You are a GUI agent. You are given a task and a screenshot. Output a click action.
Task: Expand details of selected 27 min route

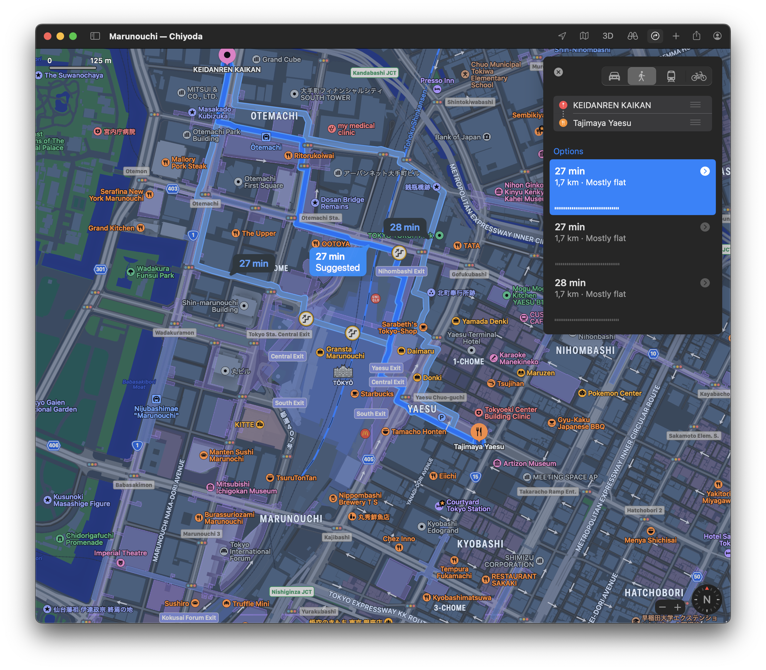705,171
